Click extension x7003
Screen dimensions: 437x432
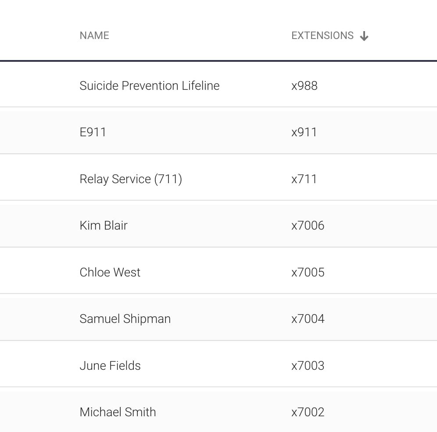(308, 366)
